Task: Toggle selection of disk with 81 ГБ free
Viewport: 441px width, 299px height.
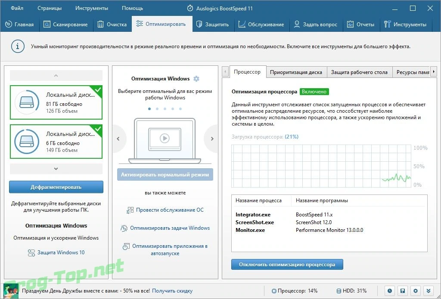Action: [x=56, y=102]
